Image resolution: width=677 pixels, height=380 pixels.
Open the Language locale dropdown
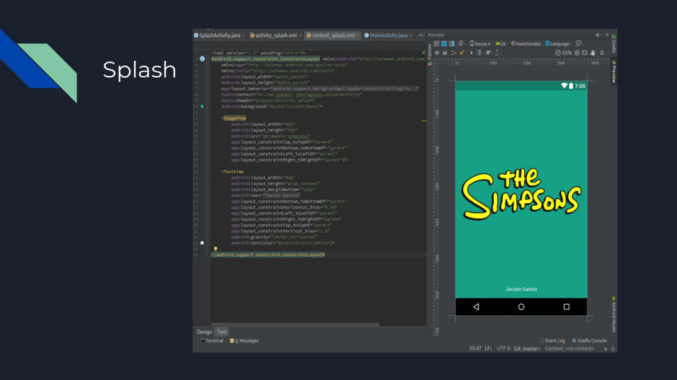tap(558, 44)
